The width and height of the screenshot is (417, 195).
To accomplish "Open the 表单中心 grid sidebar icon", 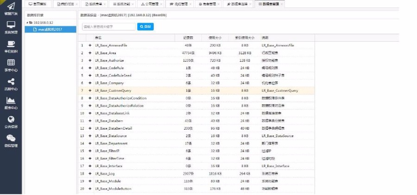I will pos(11,63).
